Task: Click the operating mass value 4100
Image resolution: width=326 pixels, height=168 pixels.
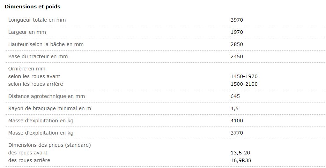Action: [x=237, y=121]
